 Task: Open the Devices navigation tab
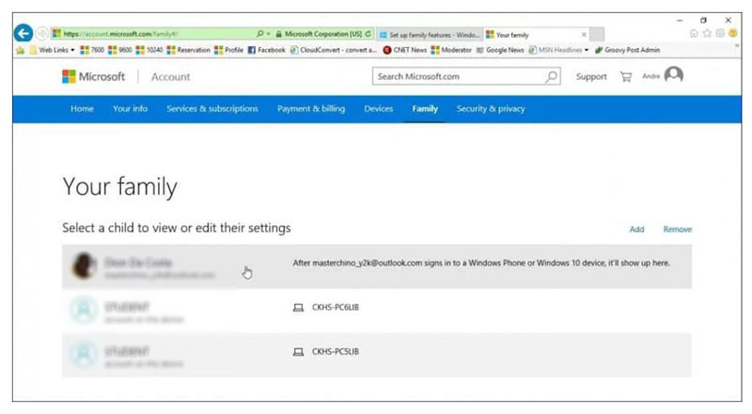click(x=379, y=109)
